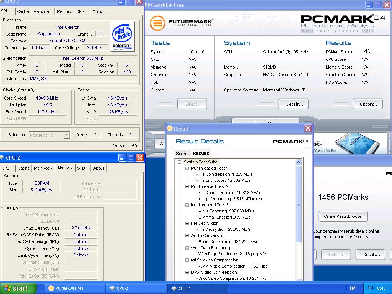
Task: Maximize the lower CPU-Z window
Action: point(131,157)
